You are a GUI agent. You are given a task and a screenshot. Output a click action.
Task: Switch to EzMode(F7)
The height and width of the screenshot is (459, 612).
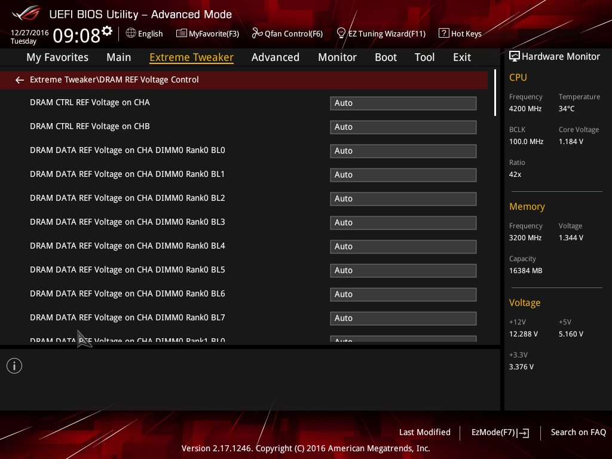pos(500,433)
